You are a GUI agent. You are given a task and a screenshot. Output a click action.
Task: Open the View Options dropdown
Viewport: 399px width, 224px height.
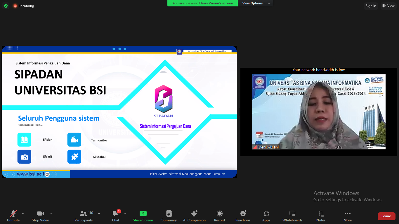[255, 3]
